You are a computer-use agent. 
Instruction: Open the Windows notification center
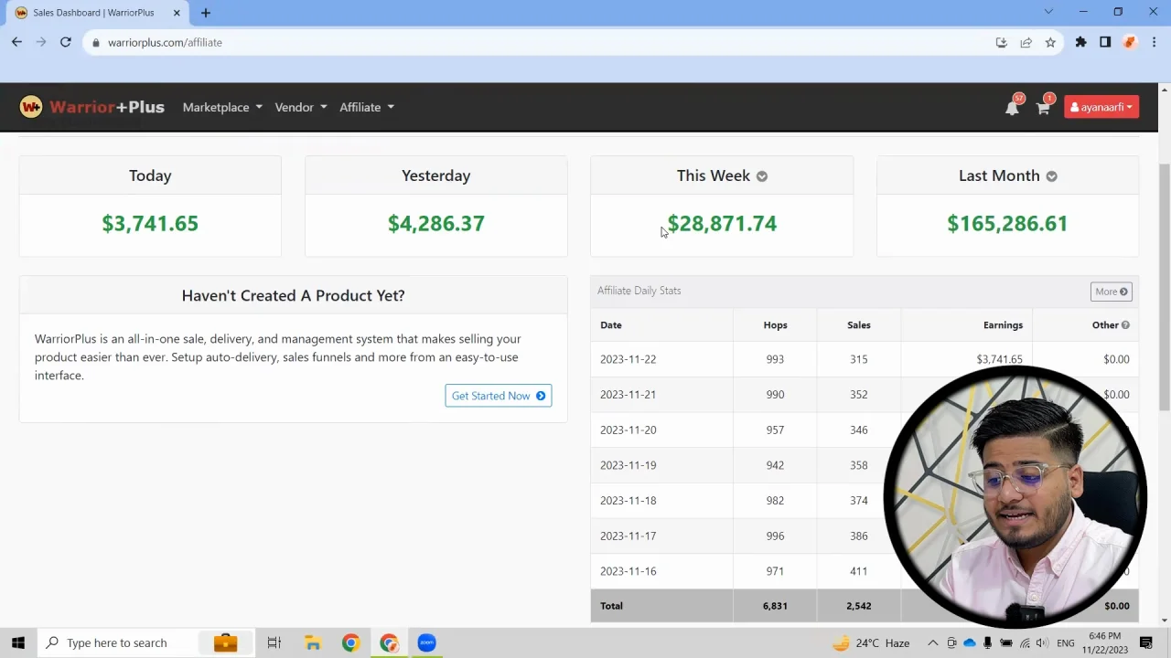coord(1146,642)
